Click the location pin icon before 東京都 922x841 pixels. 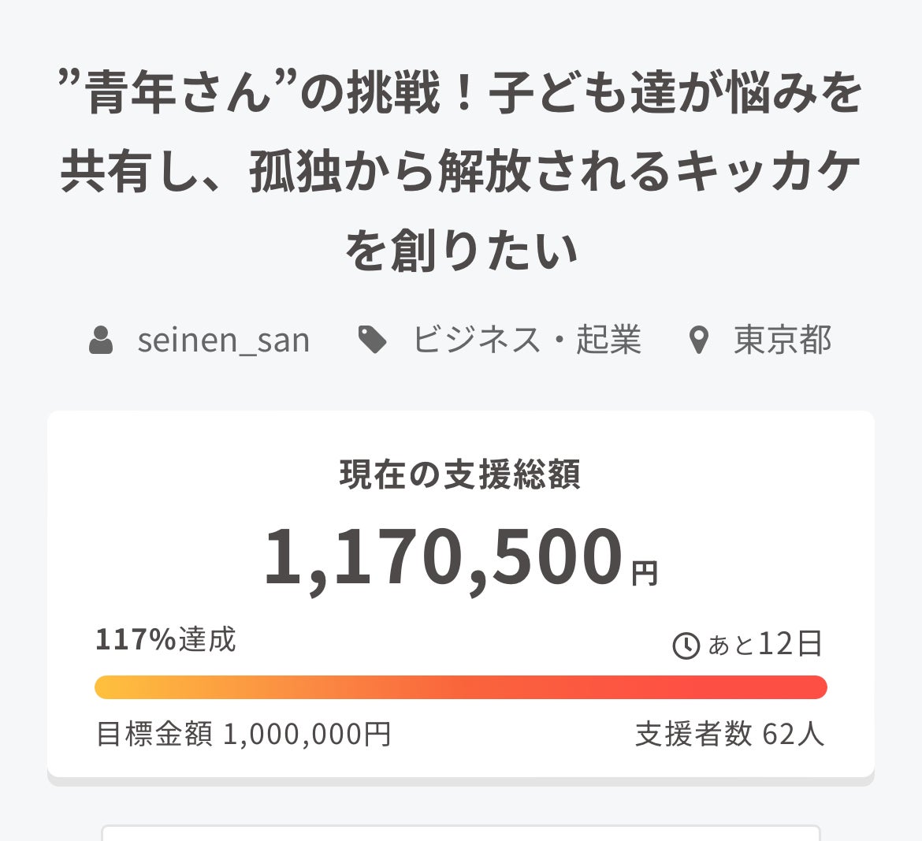[699, 340]
